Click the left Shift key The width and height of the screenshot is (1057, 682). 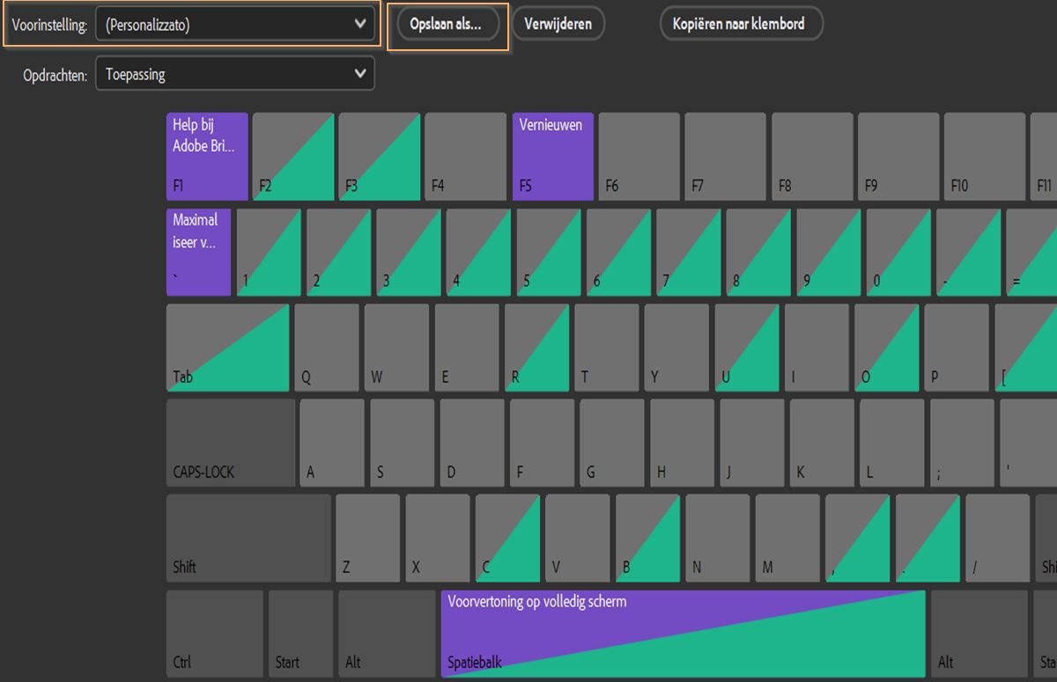pyautogui.click(x=248, y=538)
